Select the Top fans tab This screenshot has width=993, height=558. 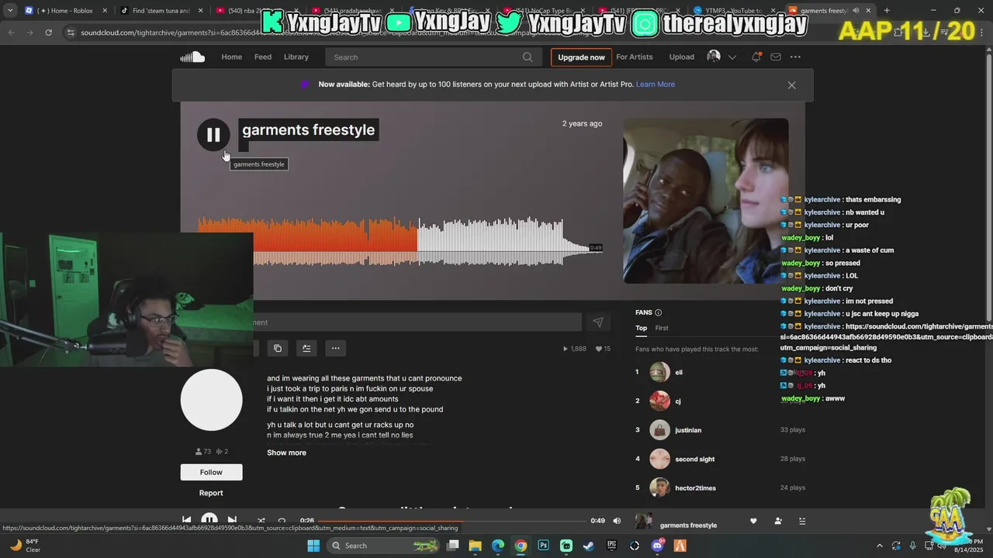pyautogui.click(x=641, y=328)
